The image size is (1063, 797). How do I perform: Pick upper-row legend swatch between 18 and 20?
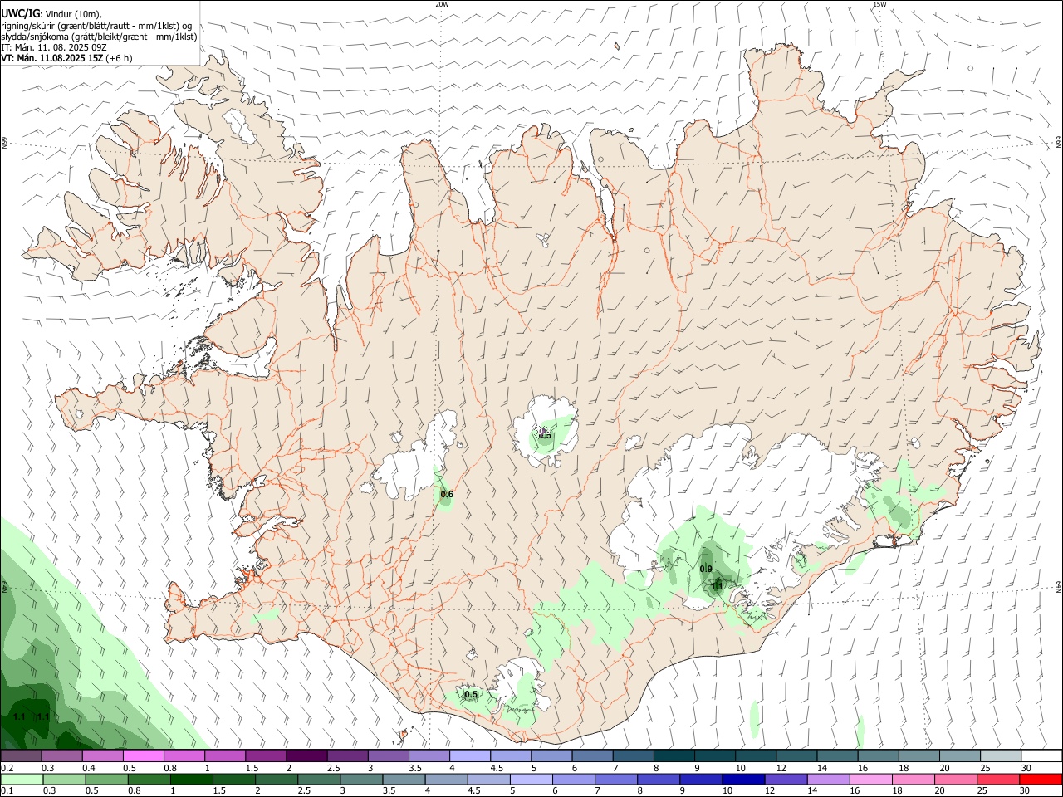click(919, 756)
